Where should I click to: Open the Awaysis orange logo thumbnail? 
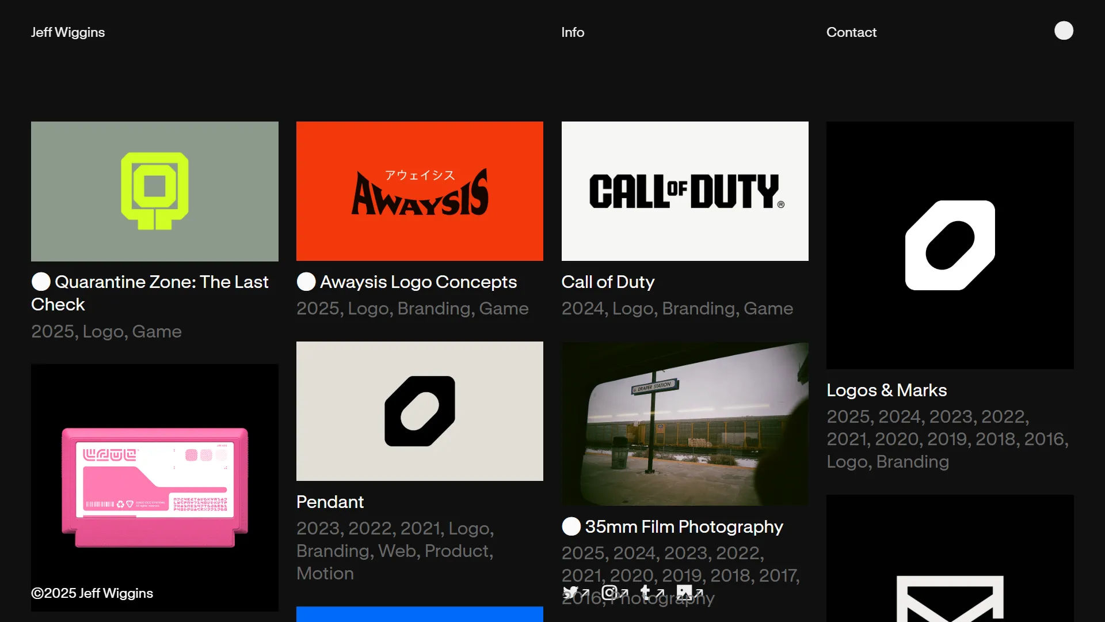point(420,191)
